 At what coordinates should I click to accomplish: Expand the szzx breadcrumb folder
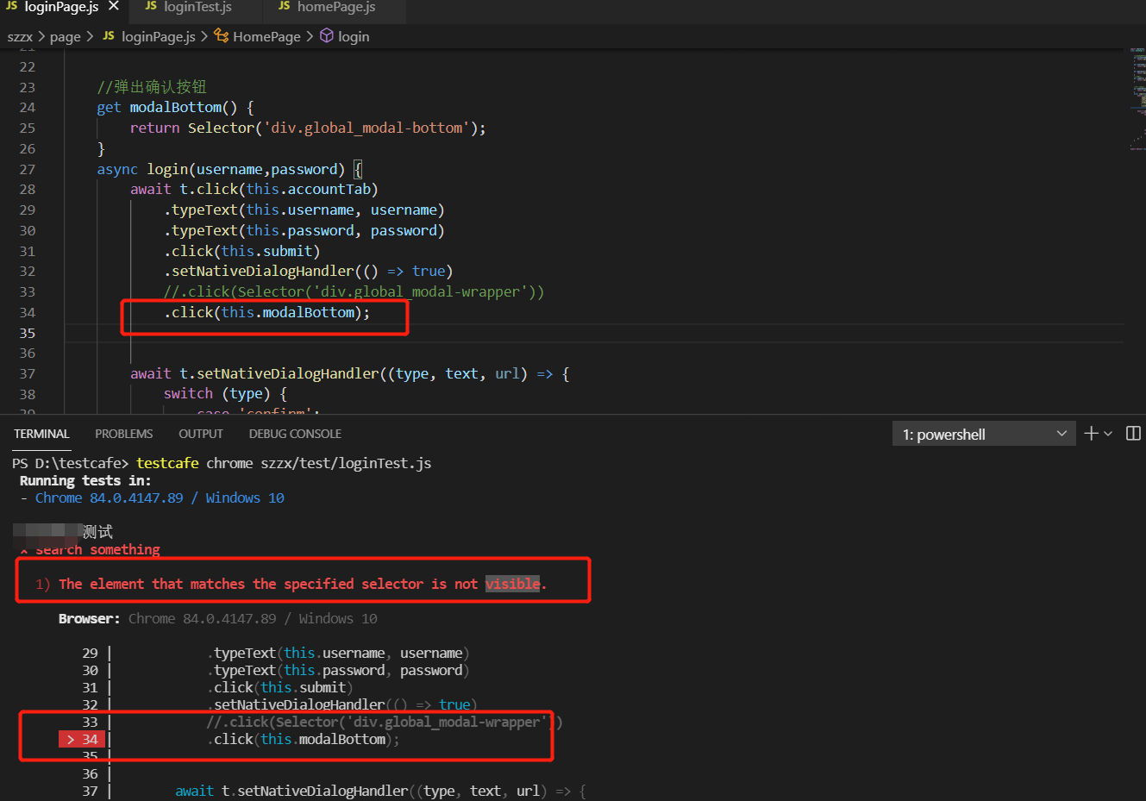tap(20, 37)
